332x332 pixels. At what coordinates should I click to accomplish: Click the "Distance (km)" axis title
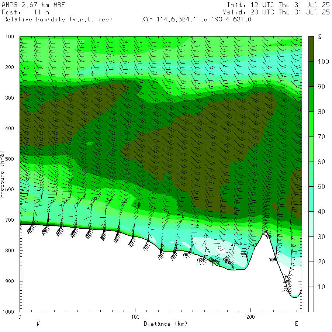166,324
